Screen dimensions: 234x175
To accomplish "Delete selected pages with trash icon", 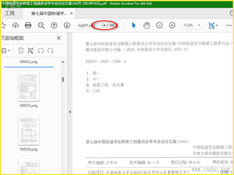I will (21, 50).
